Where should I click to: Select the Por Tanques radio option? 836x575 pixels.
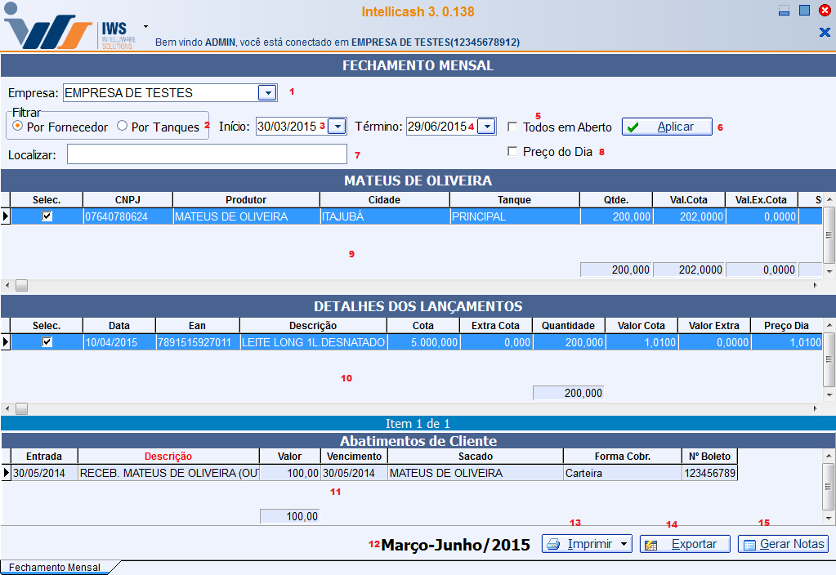pos(123,127)
